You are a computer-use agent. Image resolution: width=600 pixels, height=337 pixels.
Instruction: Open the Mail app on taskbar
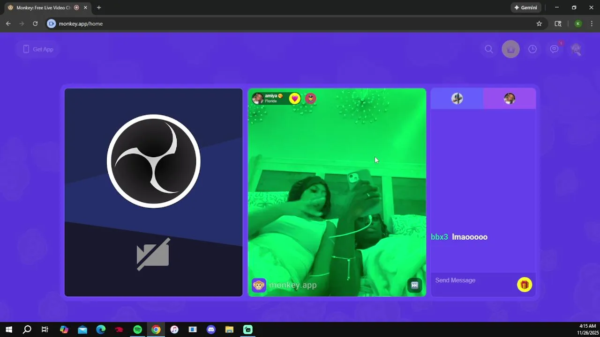82,330
